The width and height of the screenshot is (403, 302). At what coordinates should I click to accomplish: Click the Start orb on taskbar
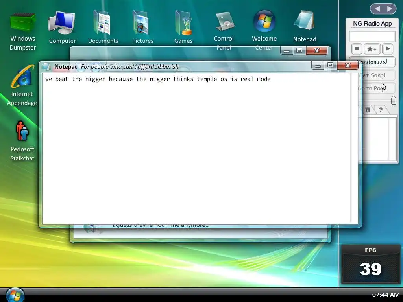click(x=15, y=295)
